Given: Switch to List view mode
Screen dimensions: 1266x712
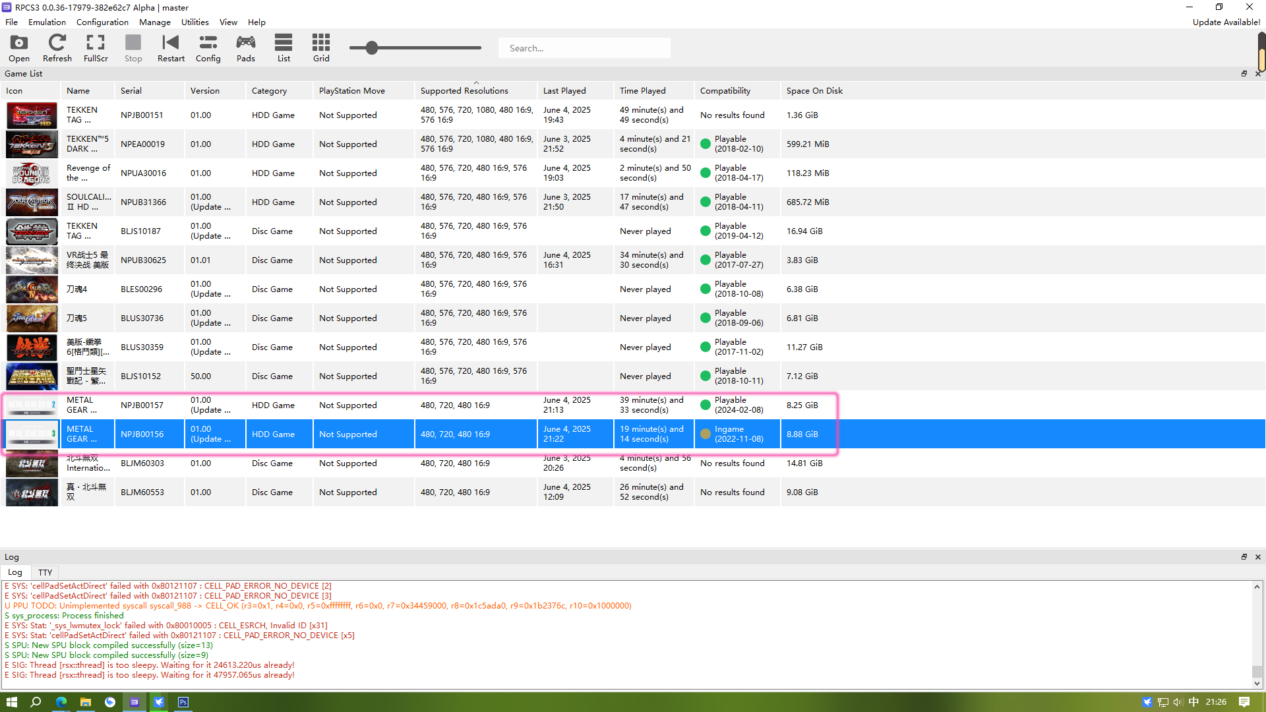Looking at the screenshot, I should point(284,47).
